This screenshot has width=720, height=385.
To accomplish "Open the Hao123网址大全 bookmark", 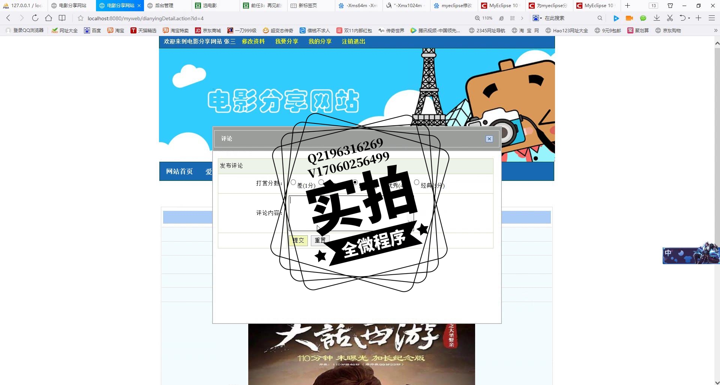I will (567, 30).
